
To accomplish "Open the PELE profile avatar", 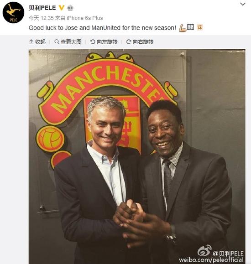I will click(x=14, y=12).
